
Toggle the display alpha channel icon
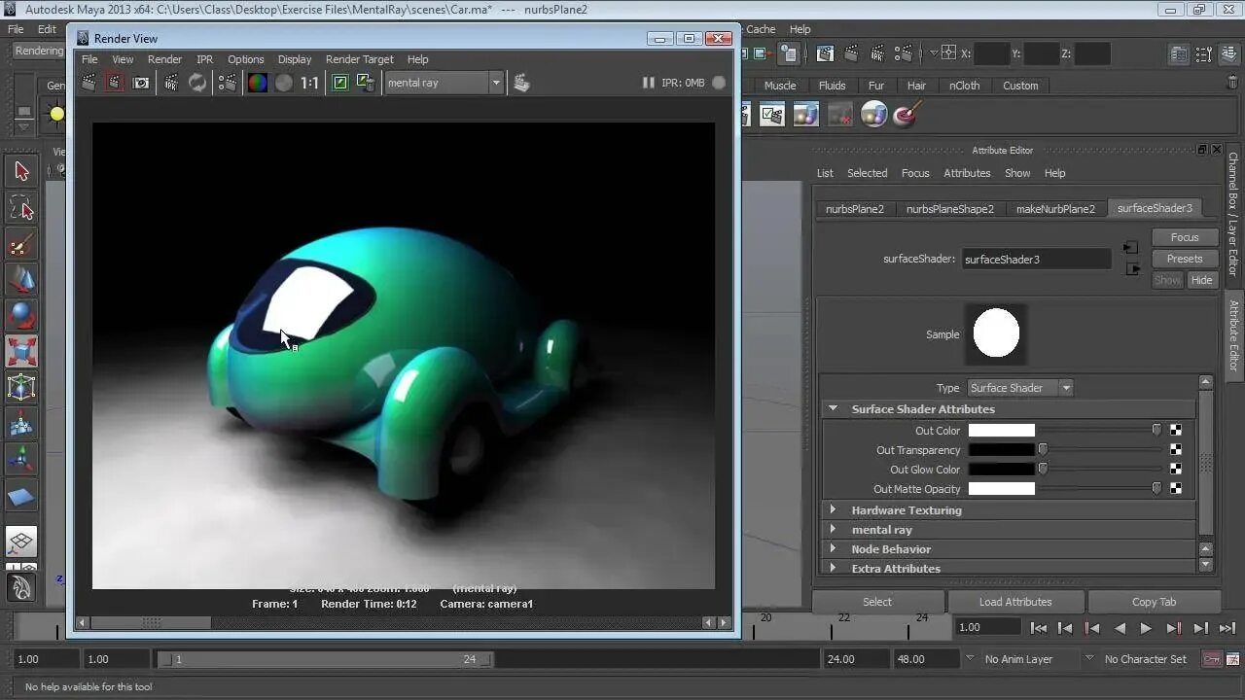283,83
